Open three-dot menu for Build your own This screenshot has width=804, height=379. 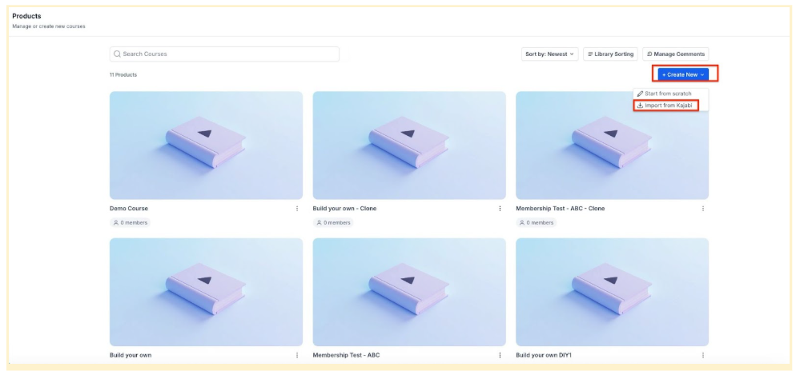pos(297,355)
